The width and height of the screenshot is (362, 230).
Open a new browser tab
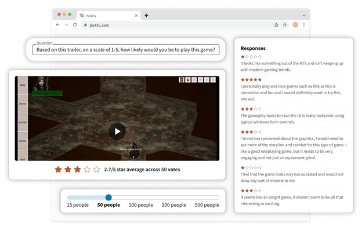[x=146, y=16]
